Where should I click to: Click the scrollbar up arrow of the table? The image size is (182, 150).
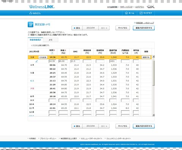(x=154, y=57)
